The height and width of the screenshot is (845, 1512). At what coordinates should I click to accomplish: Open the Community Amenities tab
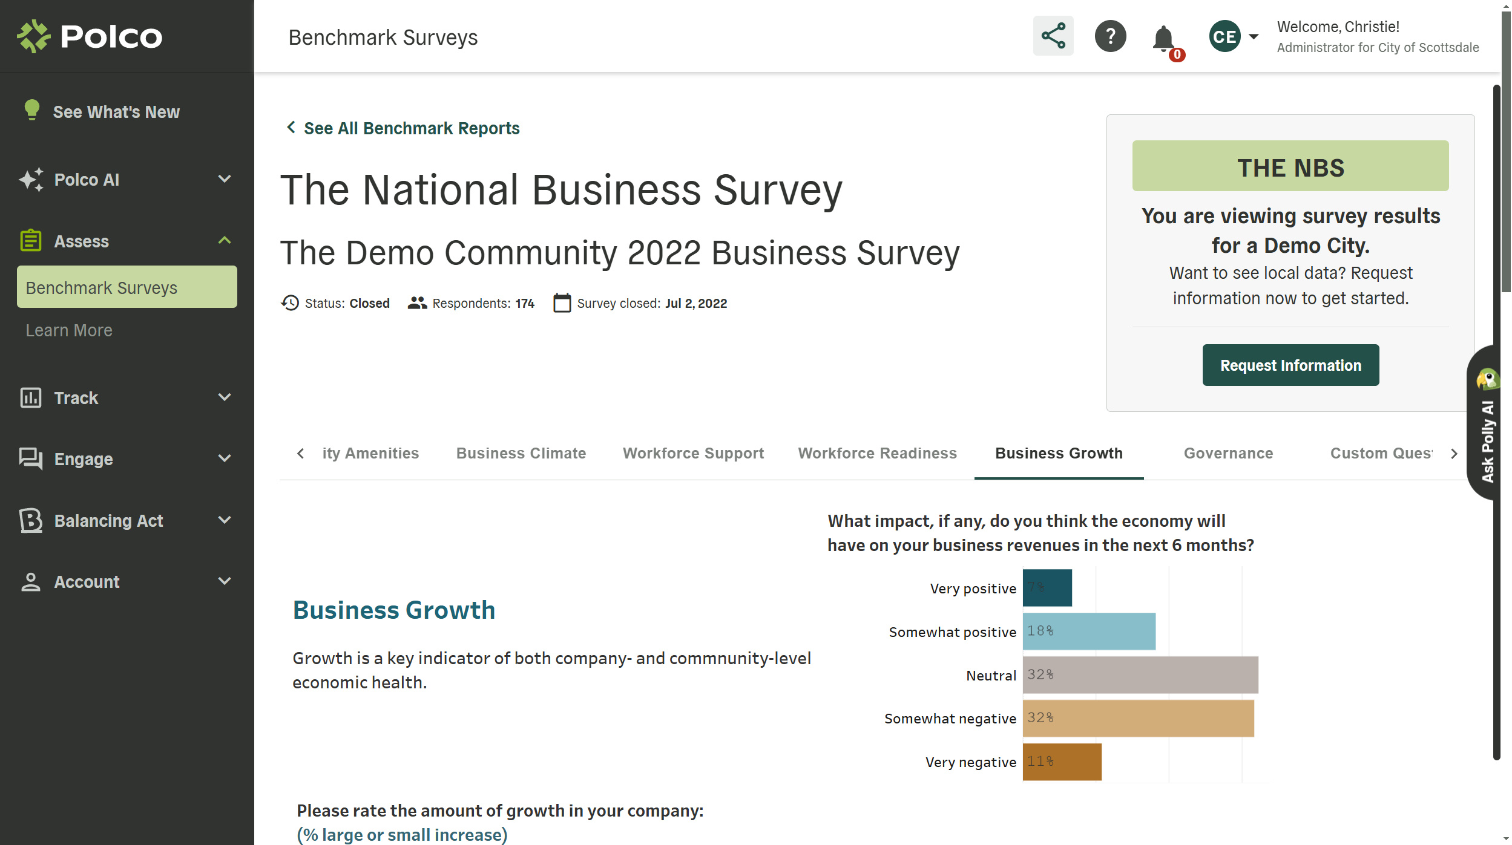tap(370, 453)
